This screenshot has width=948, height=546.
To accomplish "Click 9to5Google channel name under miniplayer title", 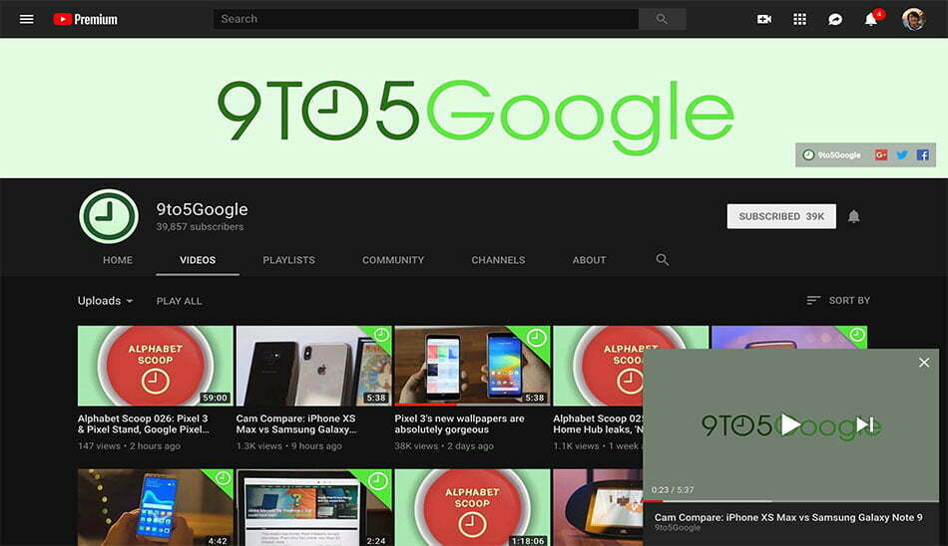I will pyautogui.click(x=678, y=528).
